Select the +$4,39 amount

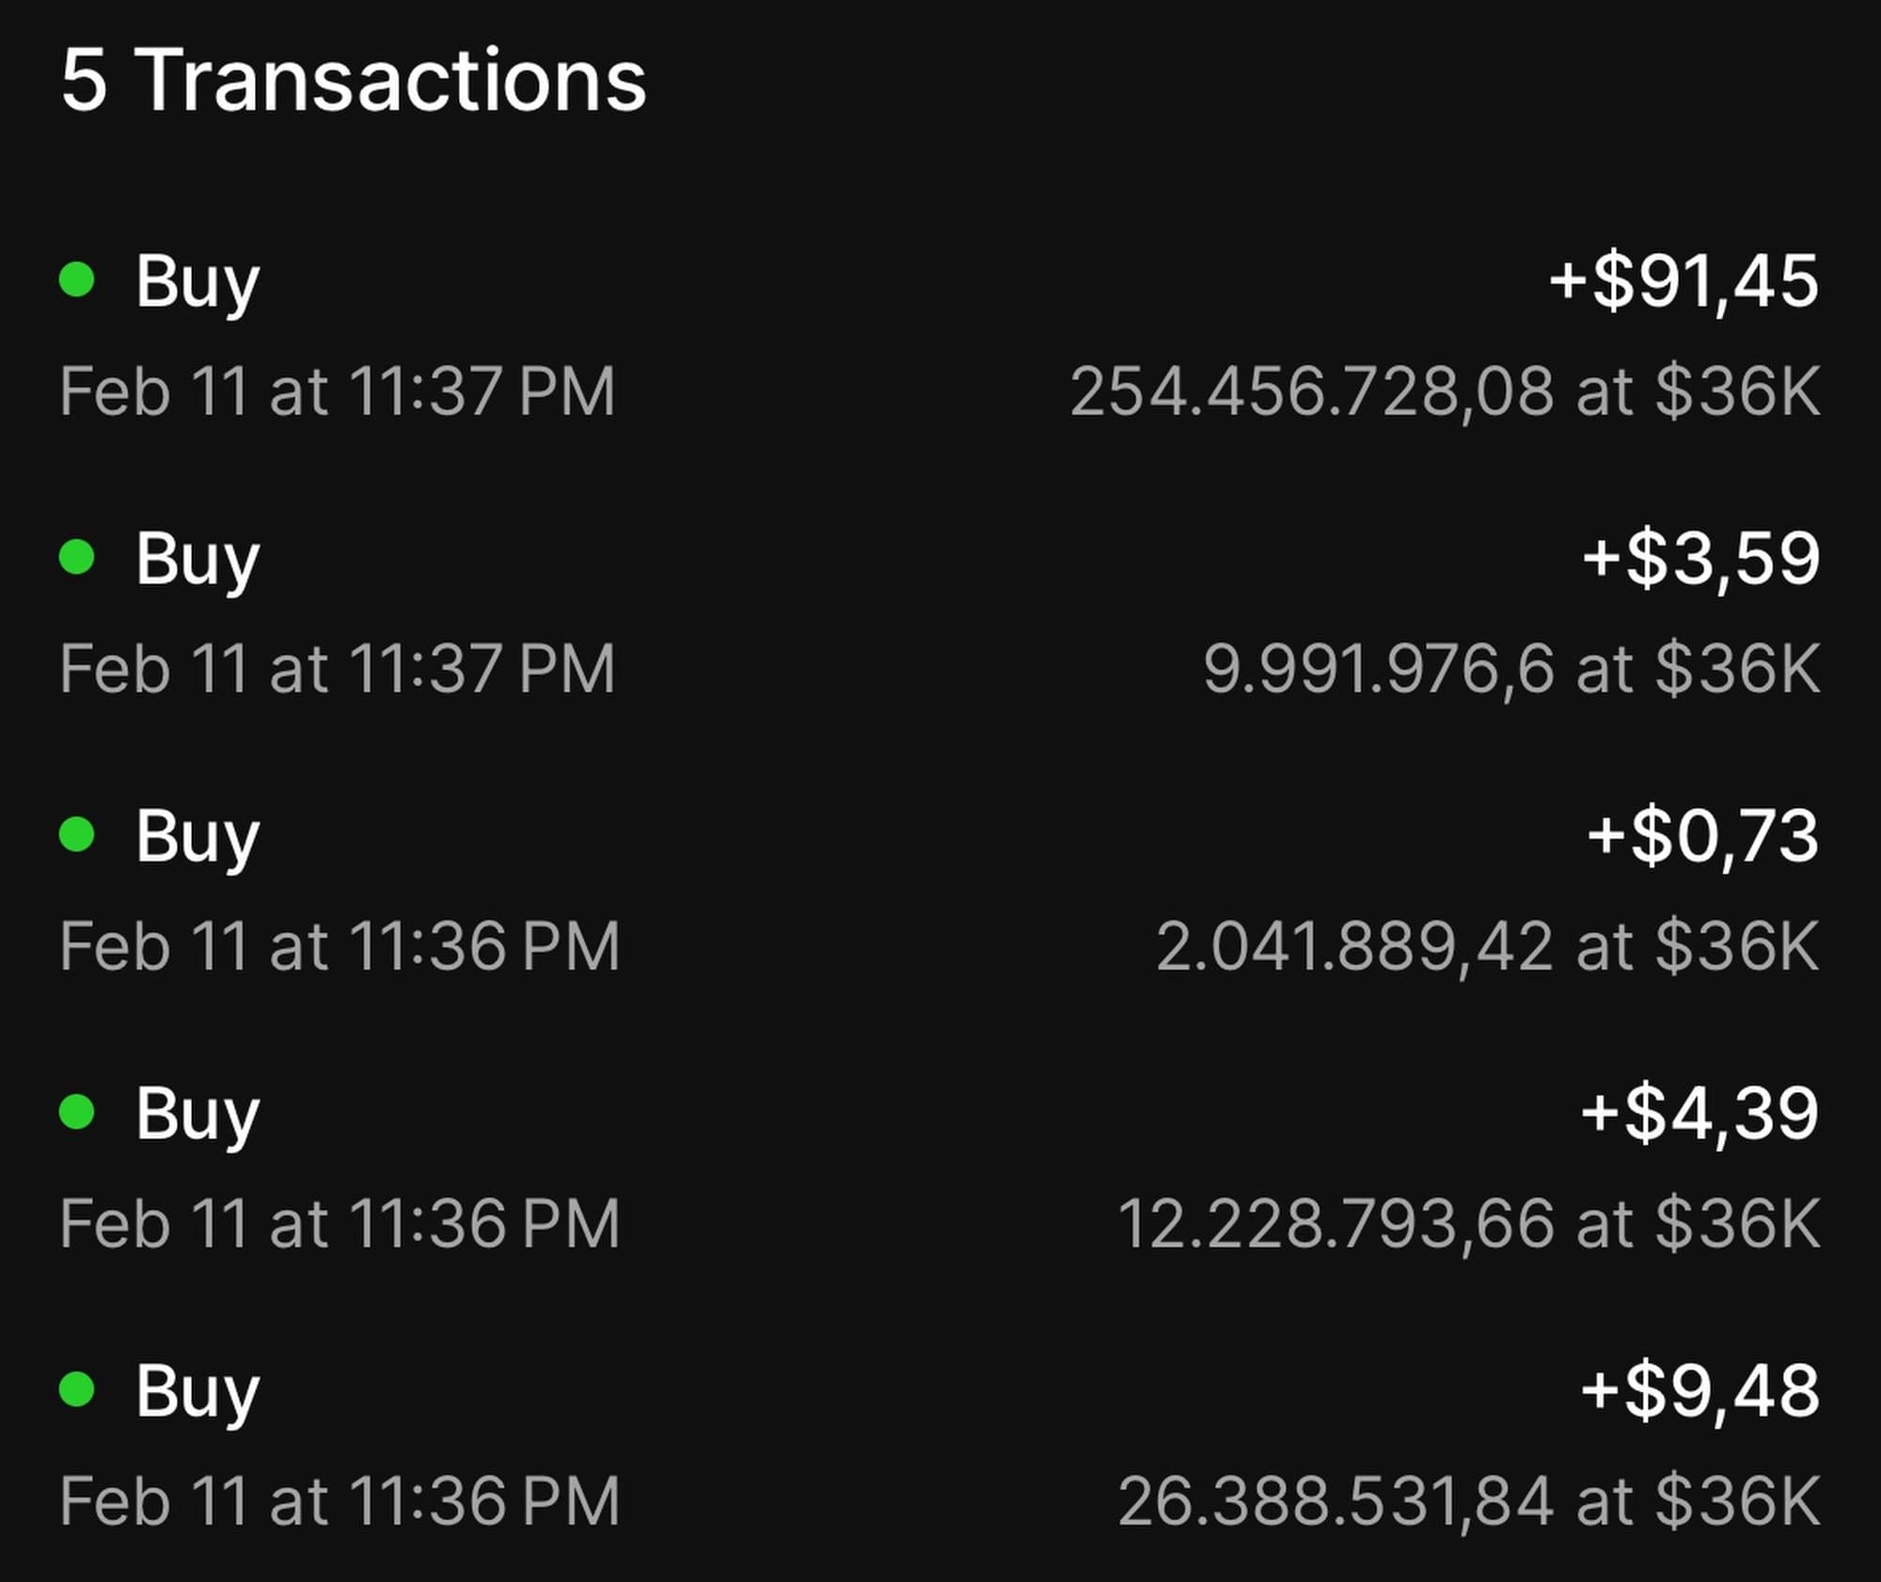click(1699, 1114)
